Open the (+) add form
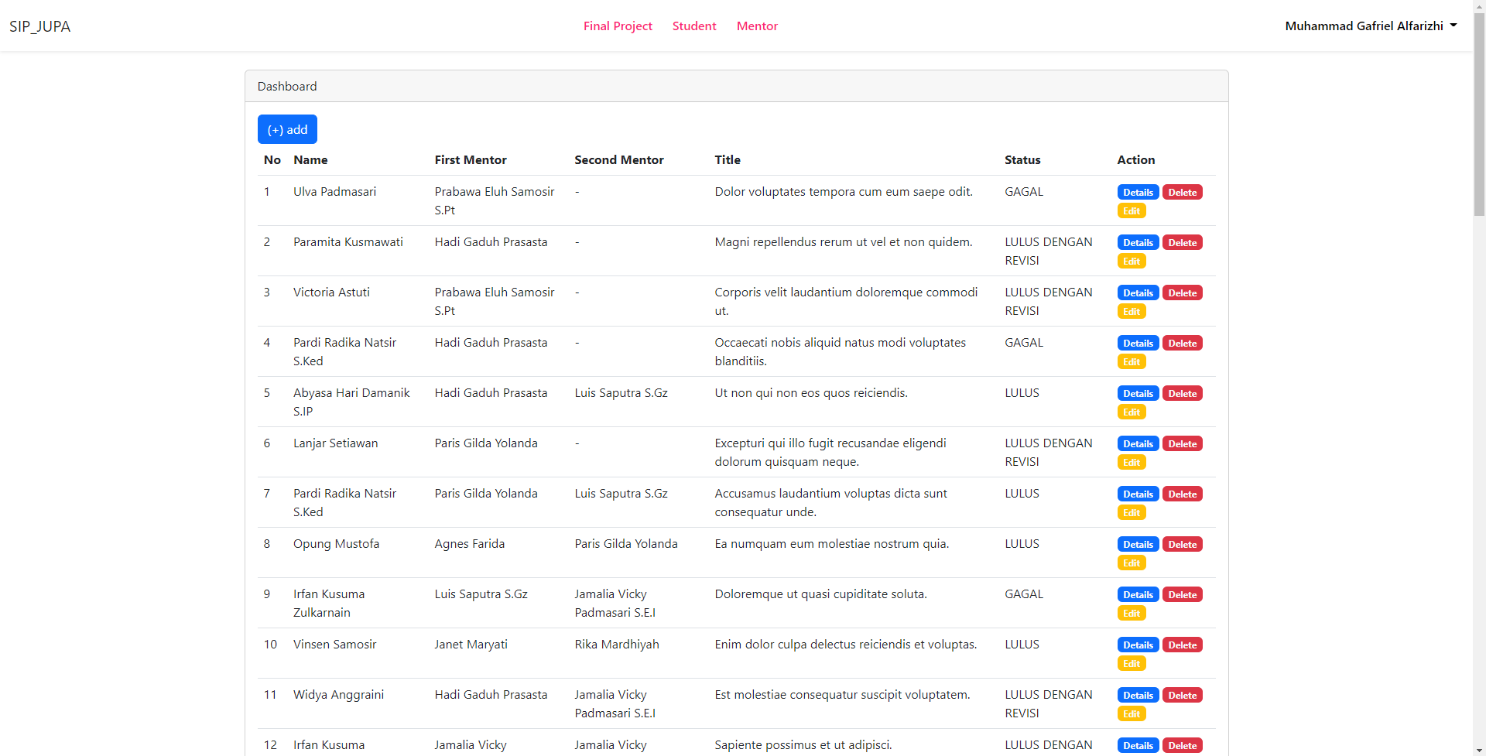 (287, 129)
